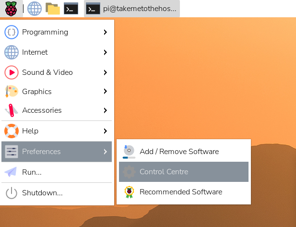
Task: Open Add / Remove Software
Action: pos(184,152)
